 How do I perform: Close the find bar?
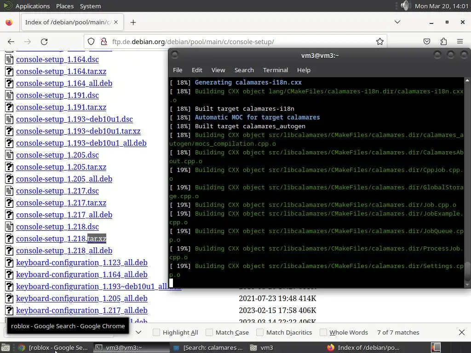[462, 332]
